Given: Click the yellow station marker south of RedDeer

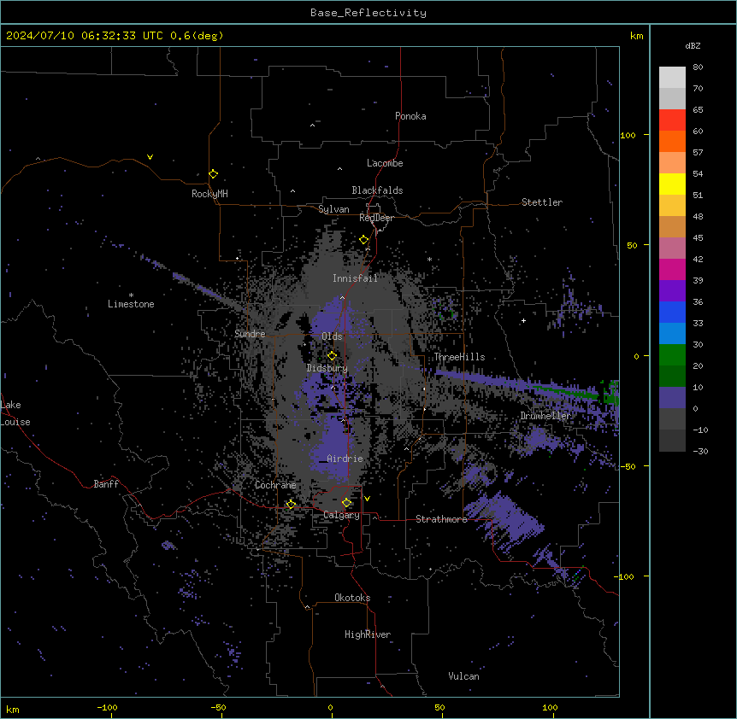Looking at the screenshot, I should pyautogui.click(x=364, y=240).
